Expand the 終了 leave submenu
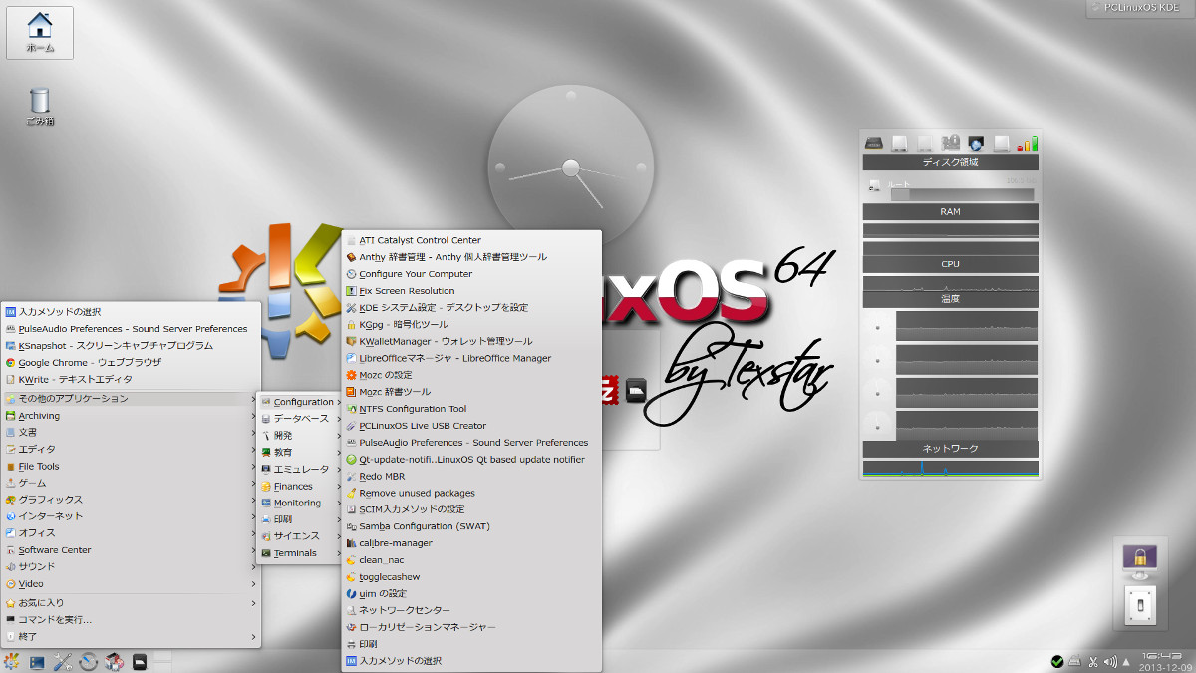The image size is (1196, 673). (131, 636)
